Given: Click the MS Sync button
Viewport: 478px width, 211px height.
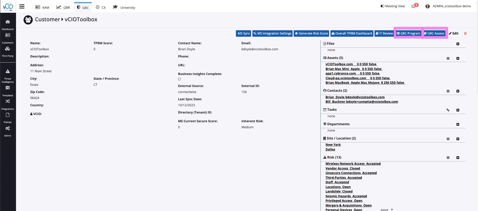Looking at the screenshot, I should (244, 33).
